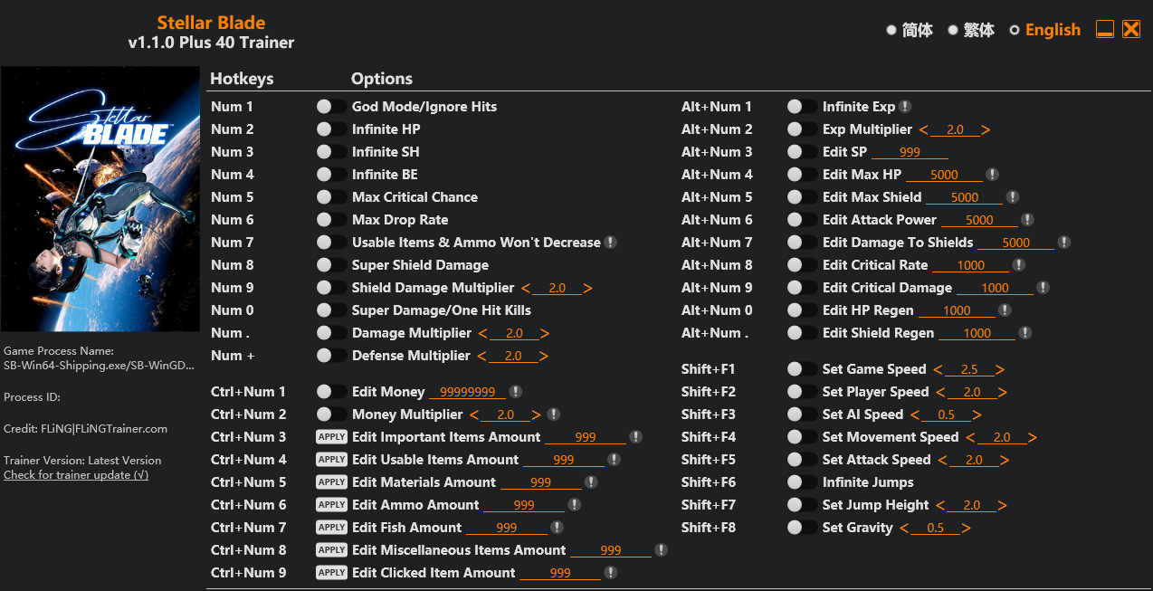Increase Money Multiplier with right arrow
The image size is (1153, 591).
(537, 415)
